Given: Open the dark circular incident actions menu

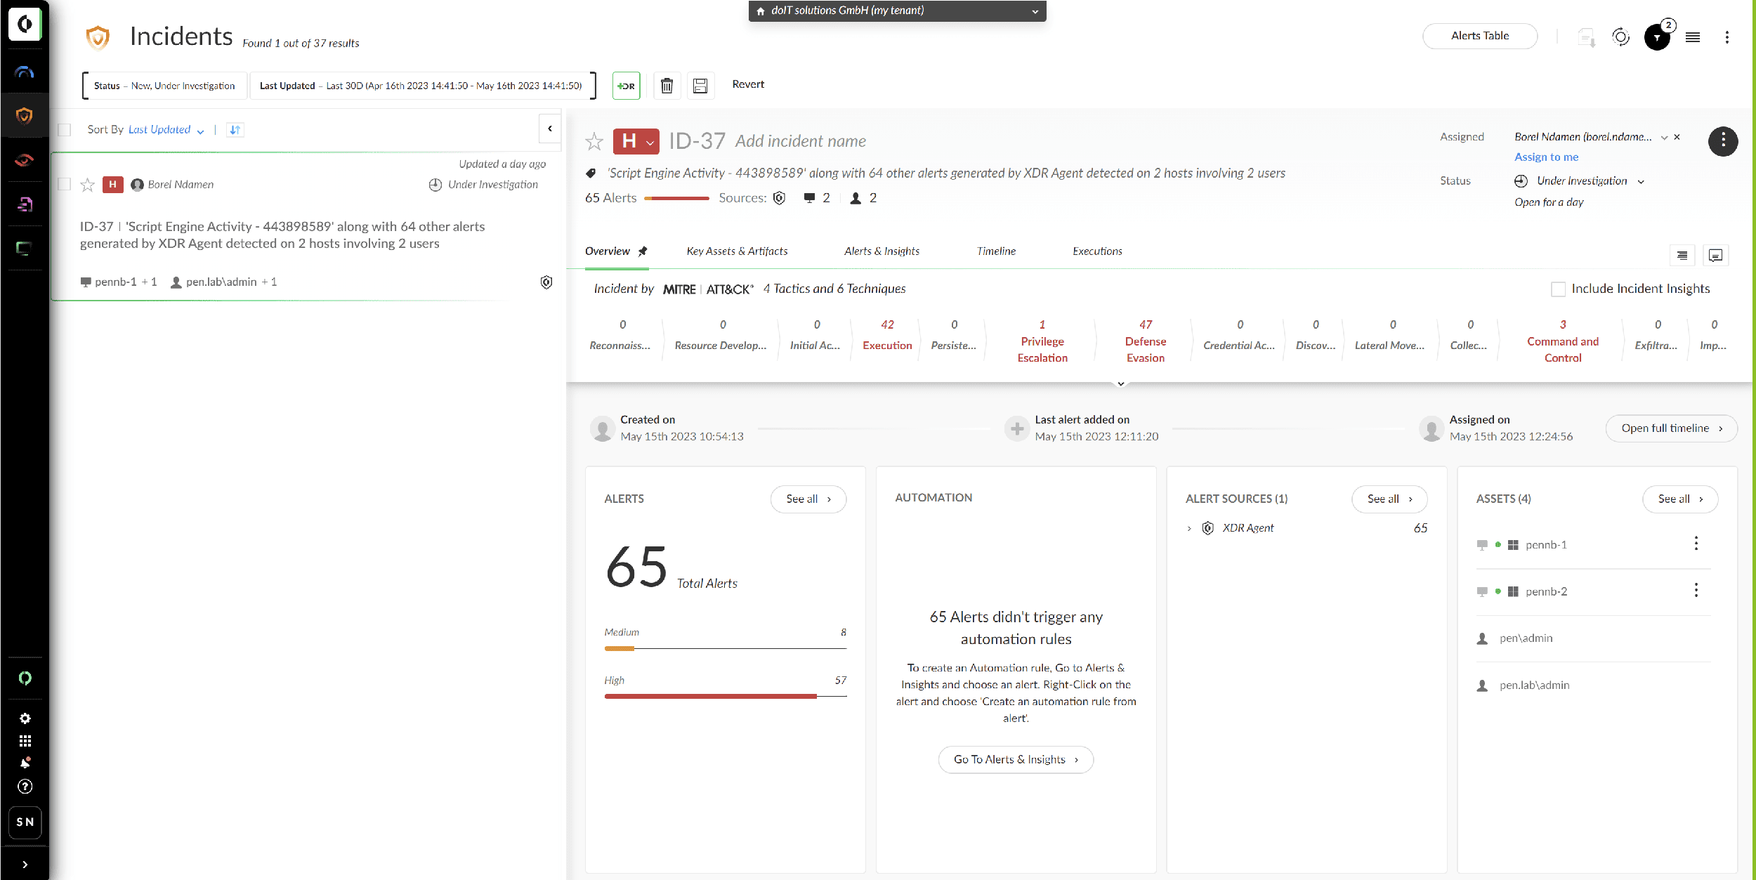Looking at the screenshot, I should [1723, 141].
